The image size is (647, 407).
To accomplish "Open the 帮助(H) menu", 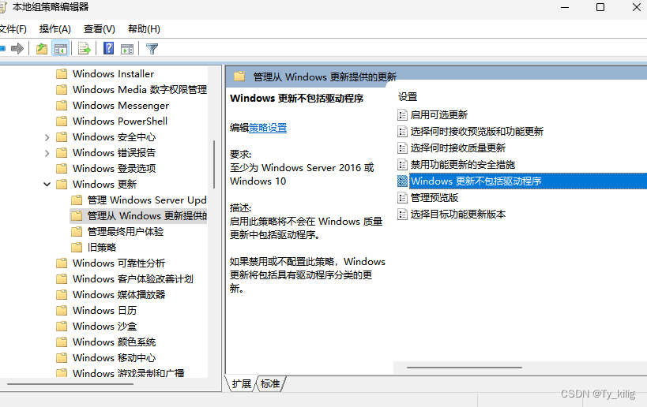I will (144, 29).
